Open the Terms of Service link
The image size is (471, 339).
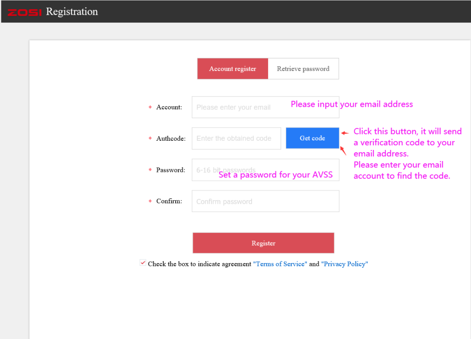click(x=280, y=264)
